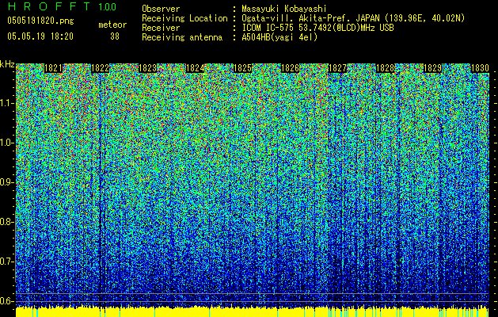Click the 0.8 kHz axis label
498x317 pixels.
7,222
